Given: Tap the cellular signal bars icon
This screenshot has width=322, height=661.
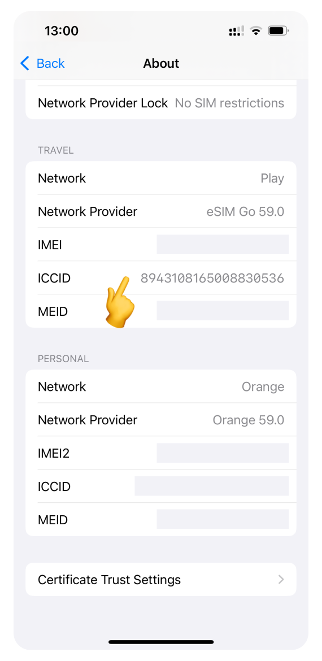Looking at the screenshot, I should coord(237,31).
